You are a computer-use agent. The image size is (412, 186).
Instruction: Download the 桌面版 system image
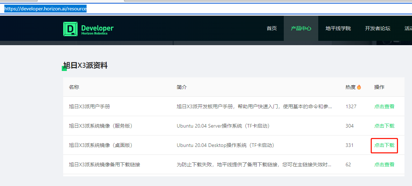tap(384, 145)
